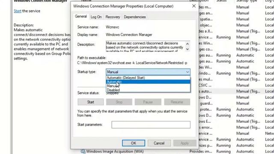Click 'Provides im...' description cell in Services list
The height and width of the screenshot is (154, 274).
pyautogui.click(x=201, y=151)
